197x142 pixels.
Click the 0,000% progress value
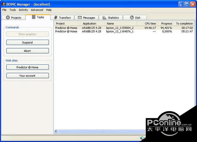[167, 31]
